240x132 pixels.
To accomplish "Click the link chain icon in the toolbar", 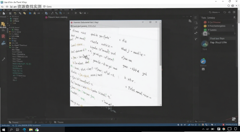I will (56, 13).
